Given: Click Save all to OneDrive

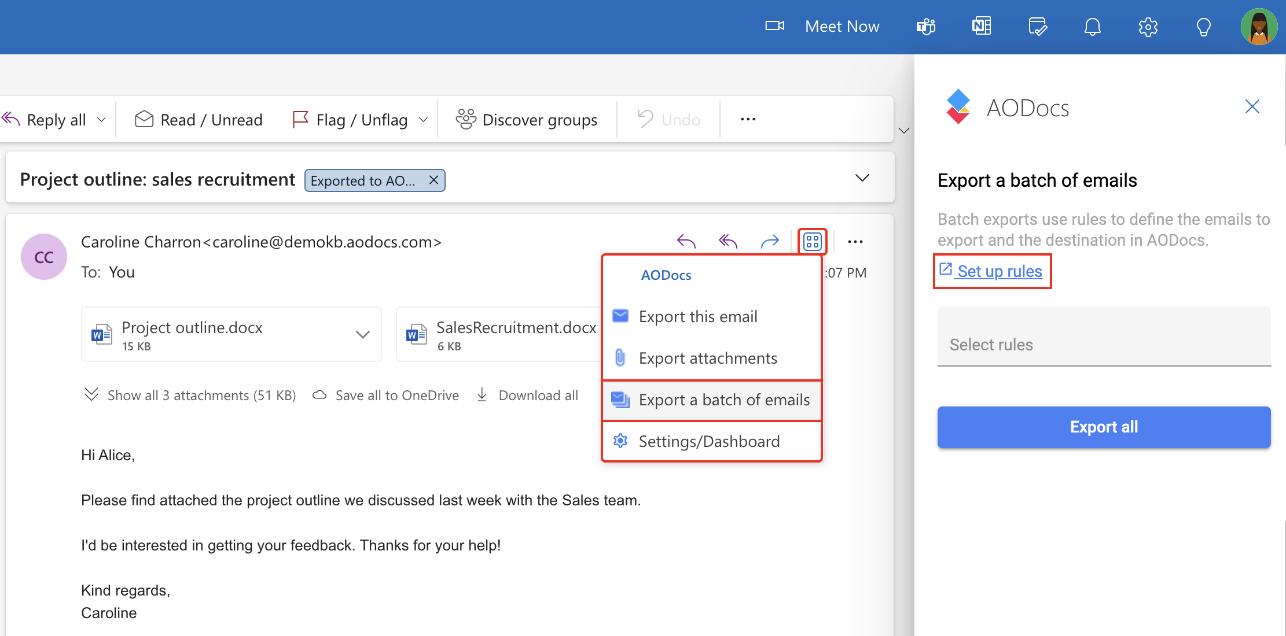Looking at the screenshot, I should tap(386, 395).
